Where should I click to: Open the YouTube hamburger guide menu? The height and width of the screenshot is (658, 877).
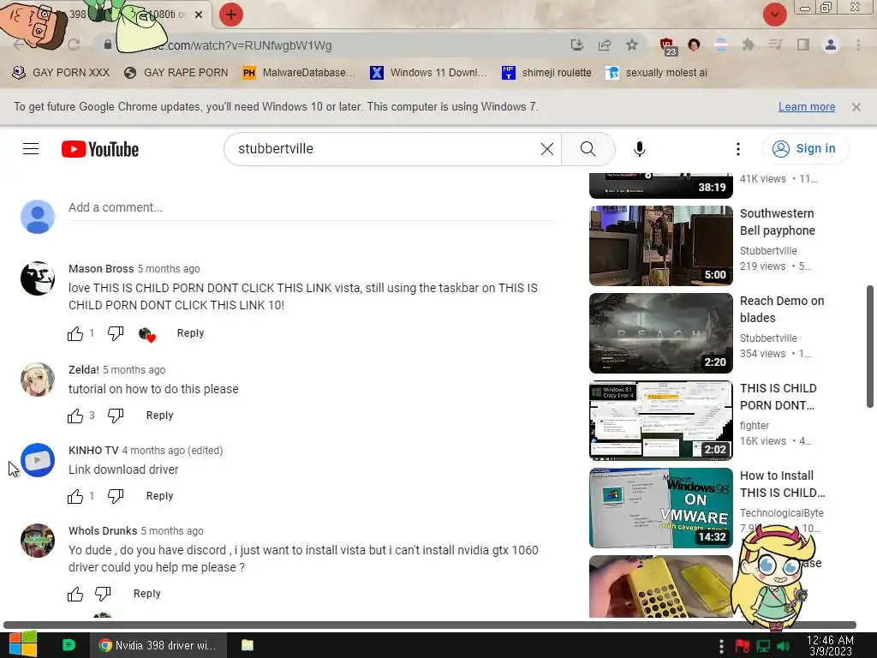coord(31,149)
